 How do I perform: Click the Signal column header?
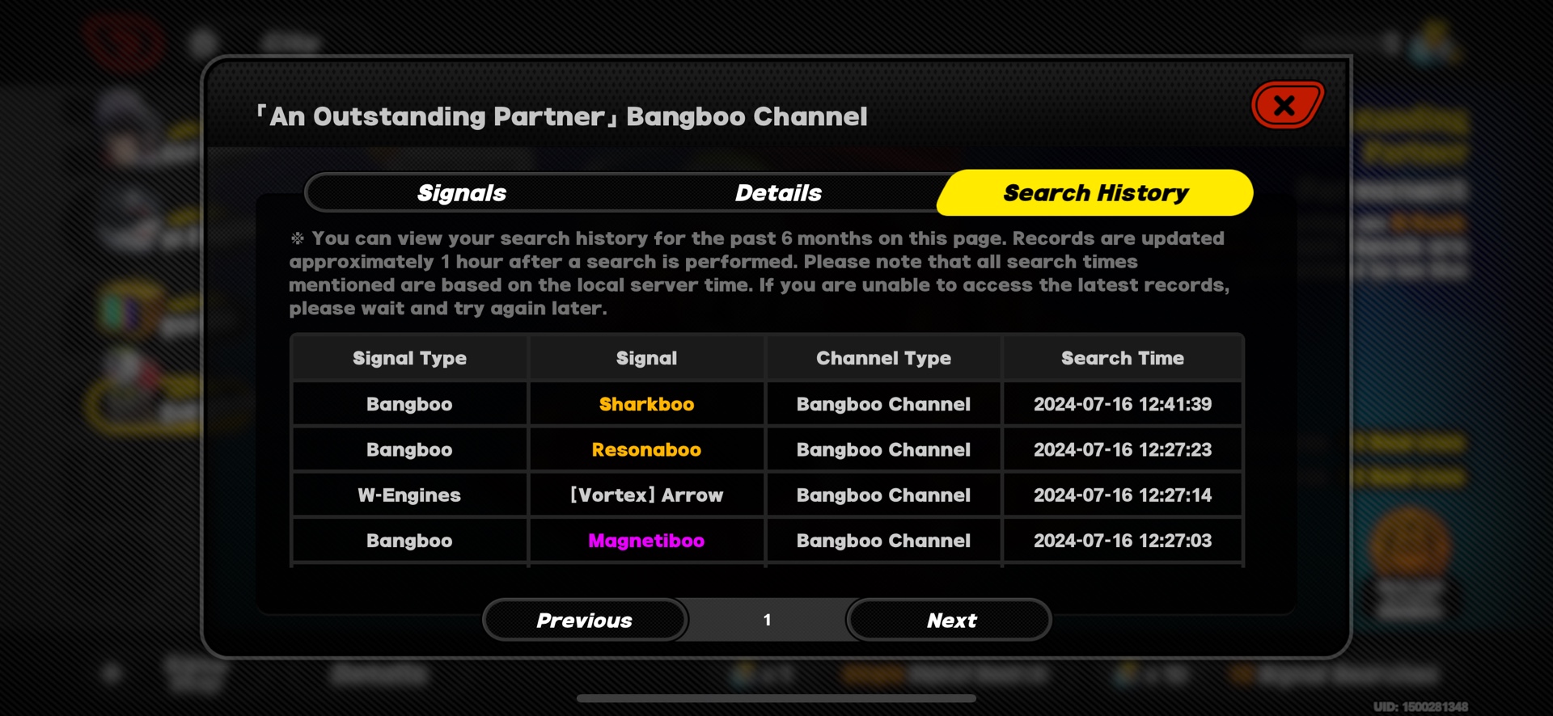tap(646, 358)
